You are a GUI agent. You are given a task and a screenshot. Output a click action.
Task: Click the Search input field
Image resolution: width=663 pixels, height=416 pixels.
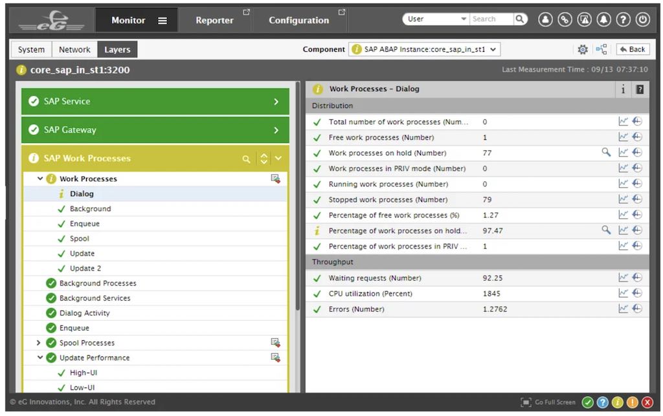click(491, 19)
